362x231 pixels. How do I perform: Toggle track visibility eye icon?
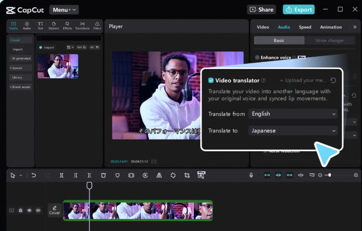coord(29,210)
